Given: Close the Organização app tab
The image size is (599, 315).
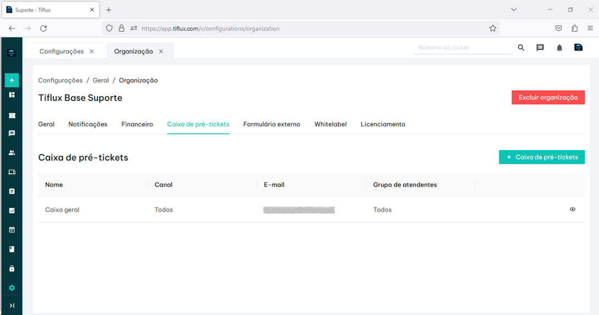Looking at the screenshot, I should point(161,52).
